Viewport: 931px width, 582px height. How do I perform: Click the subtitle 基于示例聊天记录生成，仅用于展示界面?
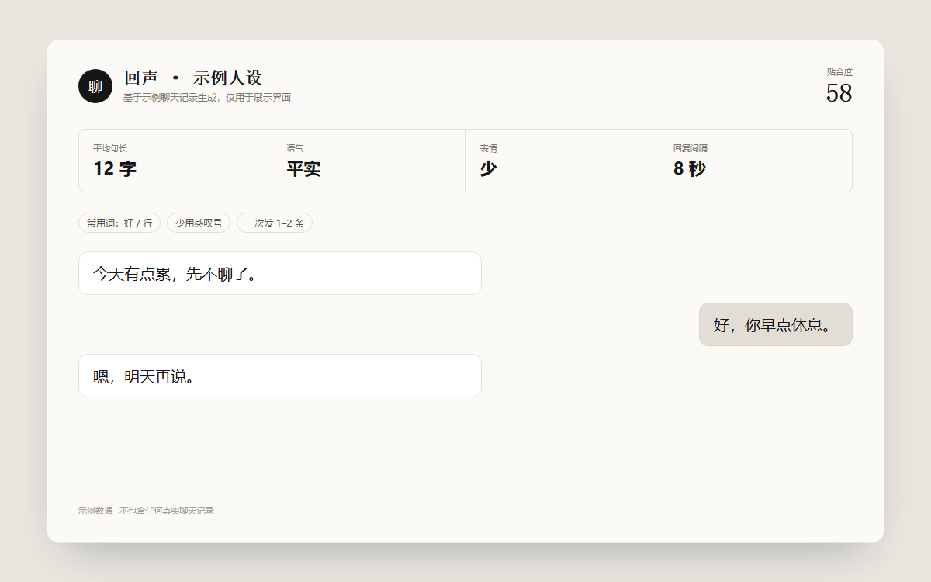(207, 98)
